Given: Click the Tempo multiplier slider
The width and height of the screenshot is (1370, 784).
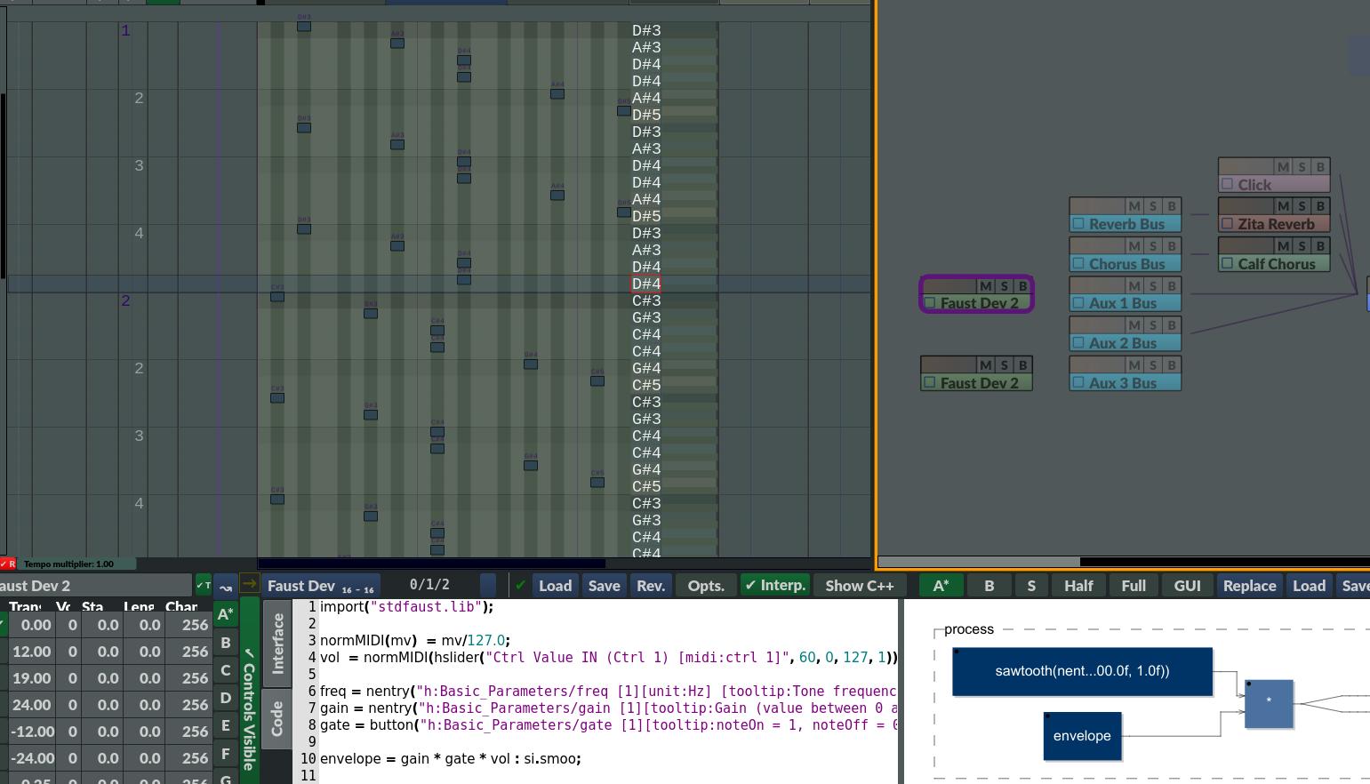Looking at the screenshot, I should pyautogui.click(x=78, y=564).
